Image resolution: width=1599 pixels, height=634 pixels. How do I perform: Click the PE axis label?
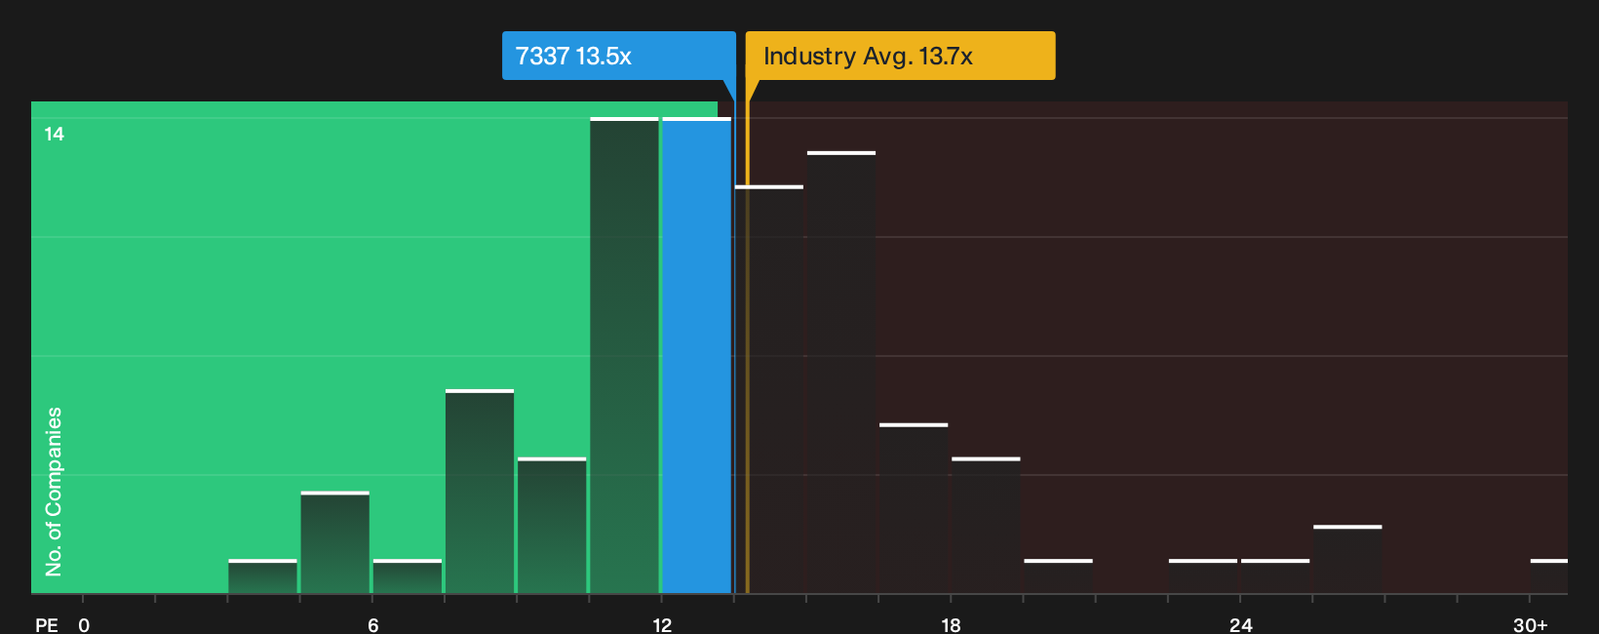click(47, 624)
